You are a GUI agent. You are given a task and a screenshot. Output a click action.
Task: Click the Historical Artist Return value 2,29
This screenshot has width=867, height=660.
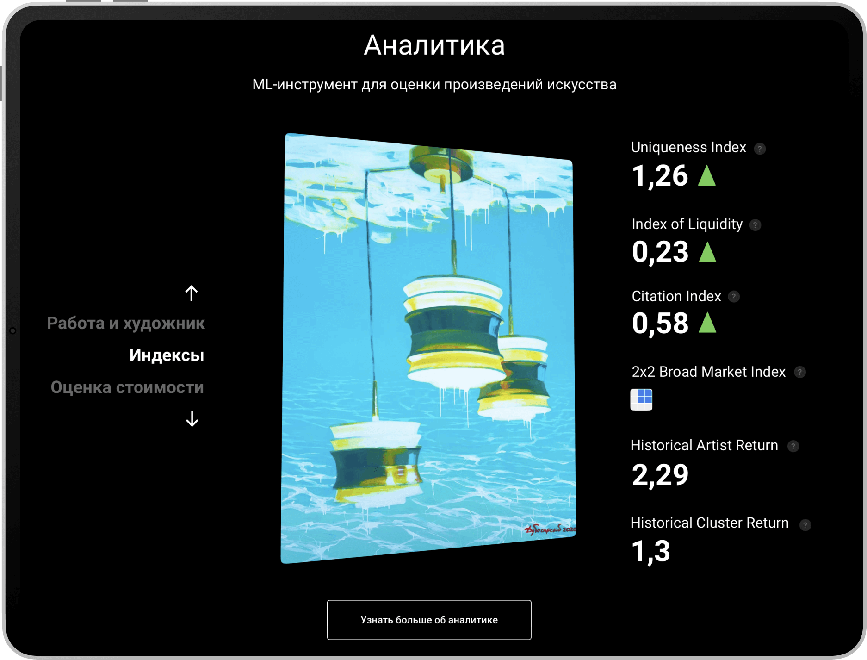pyautogui.click(x=660, y=475)
